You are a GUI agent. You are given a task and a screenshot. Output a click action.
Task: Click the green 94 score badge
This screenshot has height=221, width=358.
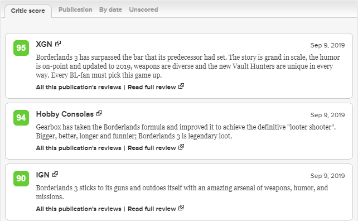pyautogui.click(x=21, y=118)
